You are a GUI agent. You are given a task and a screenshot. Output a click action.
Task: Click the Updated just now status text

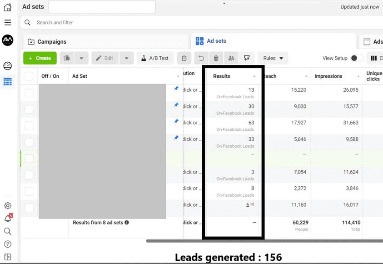click(360, 7)
